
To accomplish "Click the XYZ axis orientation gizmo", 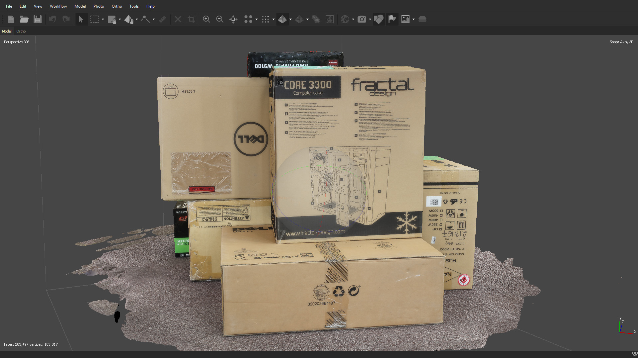I will click(x=627, y=325).
